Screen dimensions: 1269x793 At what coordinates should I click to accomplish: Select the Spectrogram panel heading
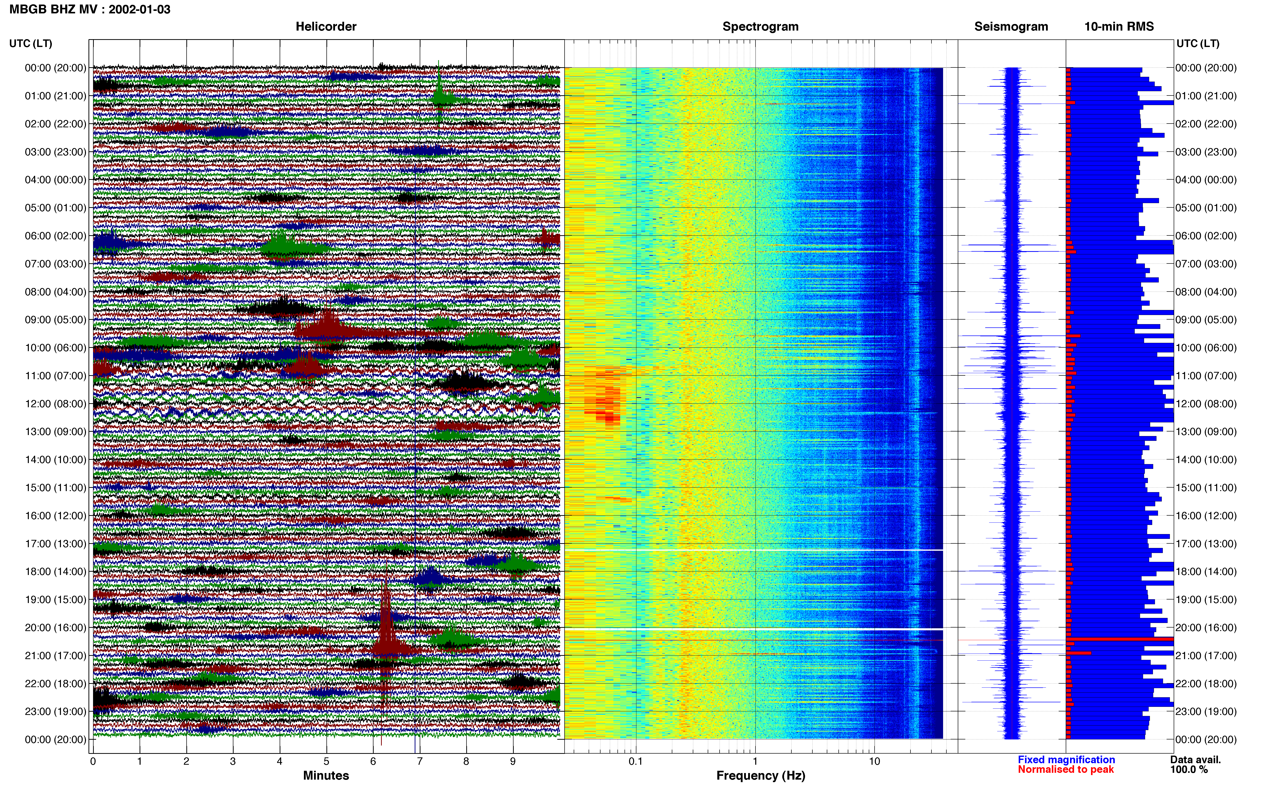coord(761,27)
